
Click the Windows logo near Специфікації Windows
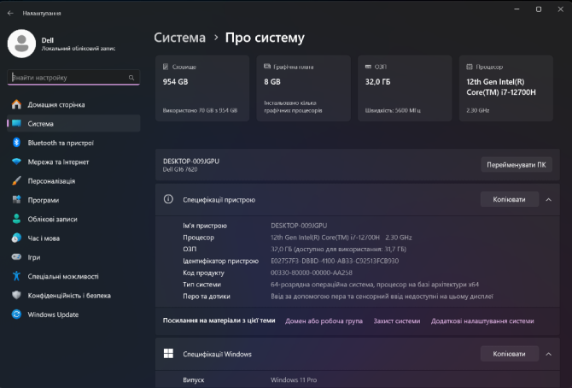point(168,353)
